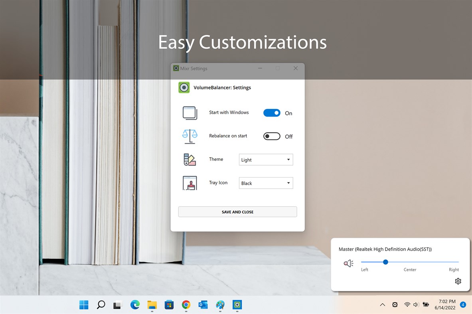Open VolumeBalancer settings via the gear icon
The width and height of the screenshot is (472, 314).
pyautogui.click(x=458, y=281)
